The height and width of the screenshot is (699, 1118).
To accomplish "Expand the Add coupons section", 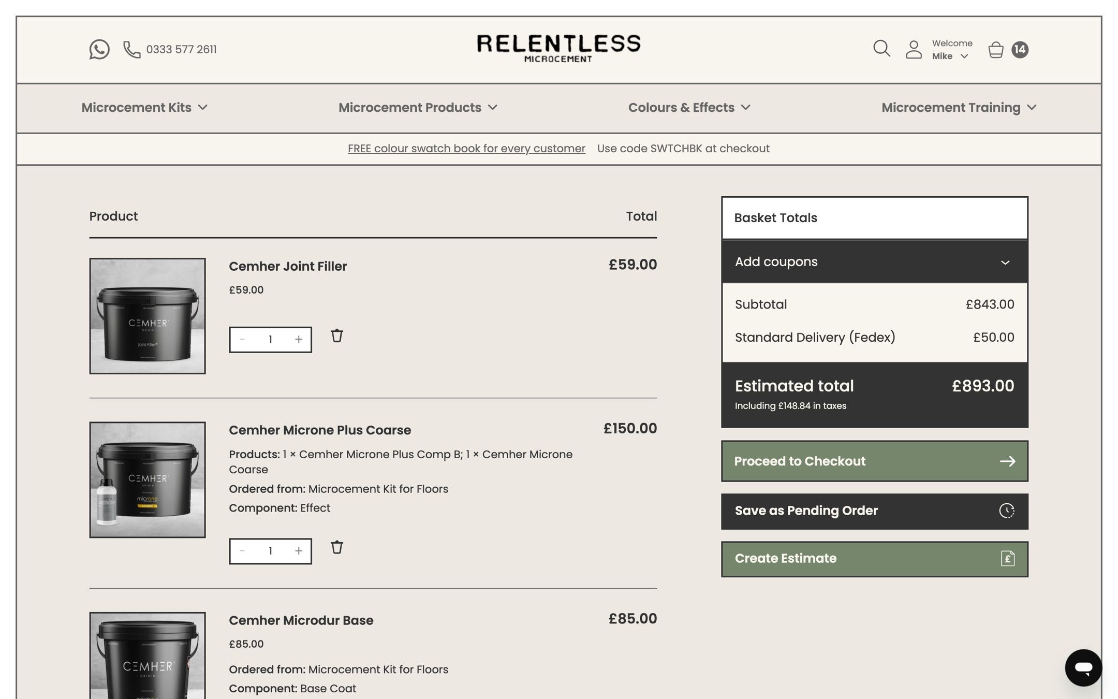I will 875,261.
